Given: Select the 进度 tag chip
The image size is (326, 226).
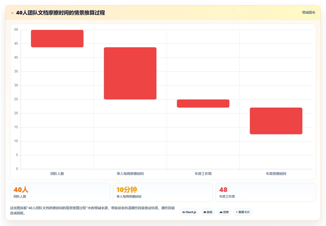Looking at the screenshot, I should click(224, 212).
